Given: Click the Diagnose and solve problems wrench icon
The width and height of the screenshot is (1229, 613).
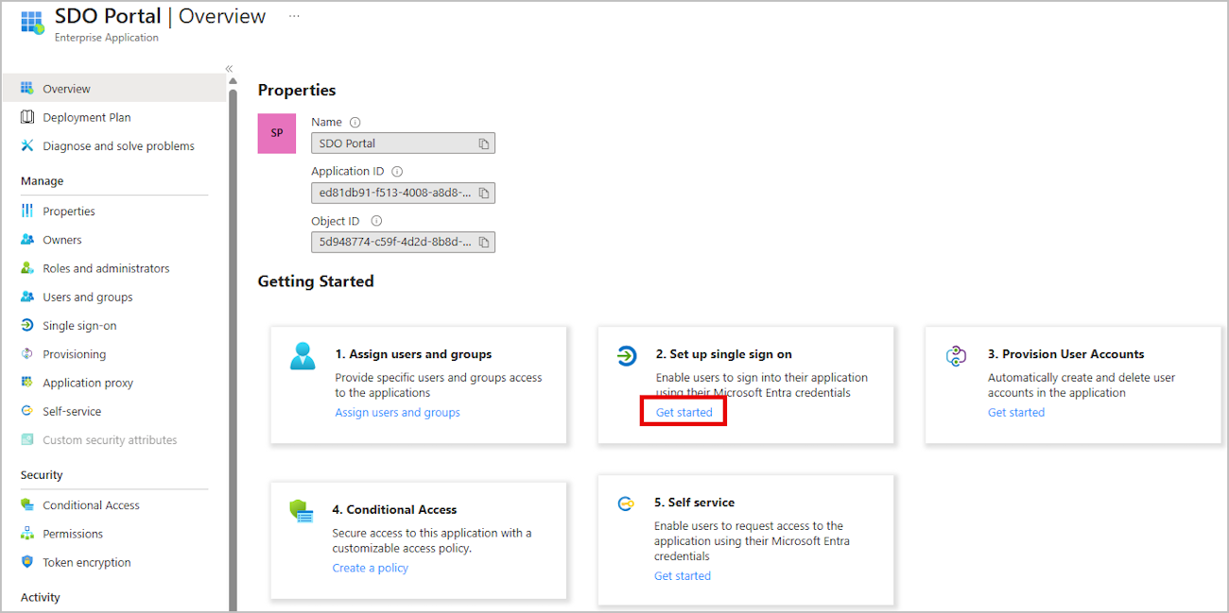Looking at the screenshot, I should pyautogui.click(x=26, y=145).
